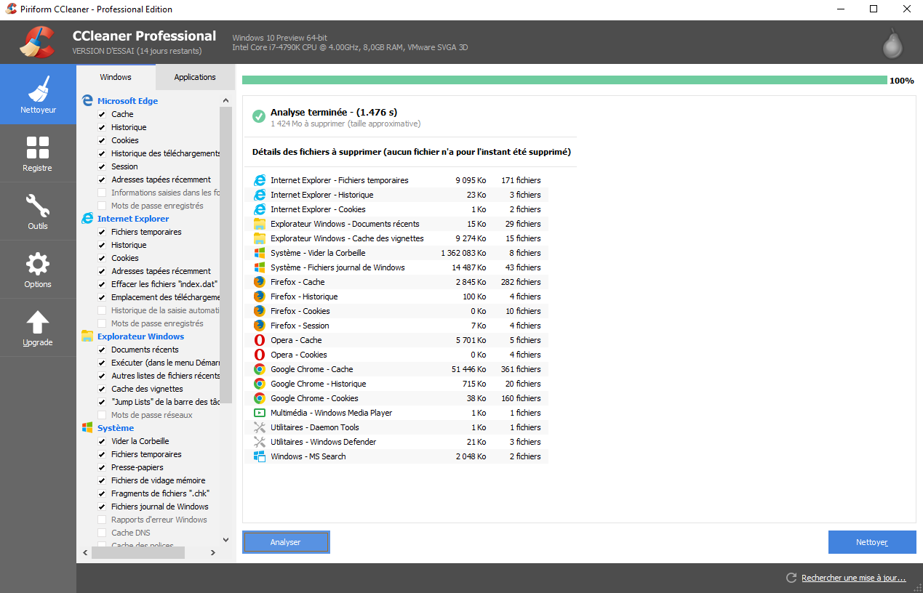Uncheck Cookies under Internet Explorer
The image size is (923, 593).
[x=103, y=258]
